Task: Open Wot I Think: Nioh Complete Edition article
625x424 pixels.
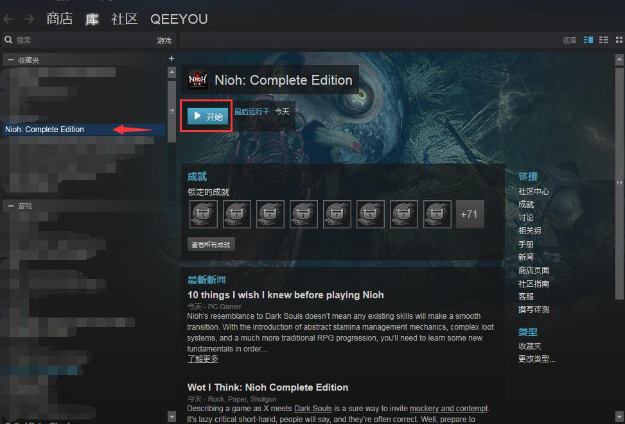Action: click(268, 387)
